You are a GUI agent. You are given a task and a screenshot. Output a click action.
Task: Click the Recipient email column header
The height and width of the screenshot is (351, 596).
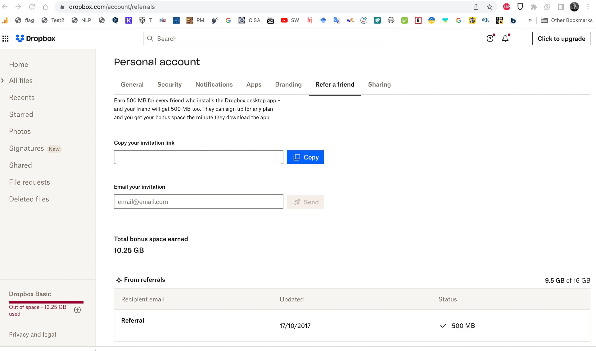[x=143, y=299]
